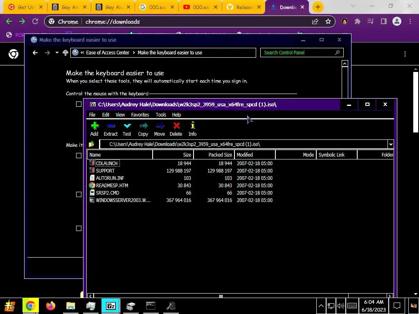Open Info from the 7-Zip toolbar
Screen dimensions: 419x314
[193, 125]
